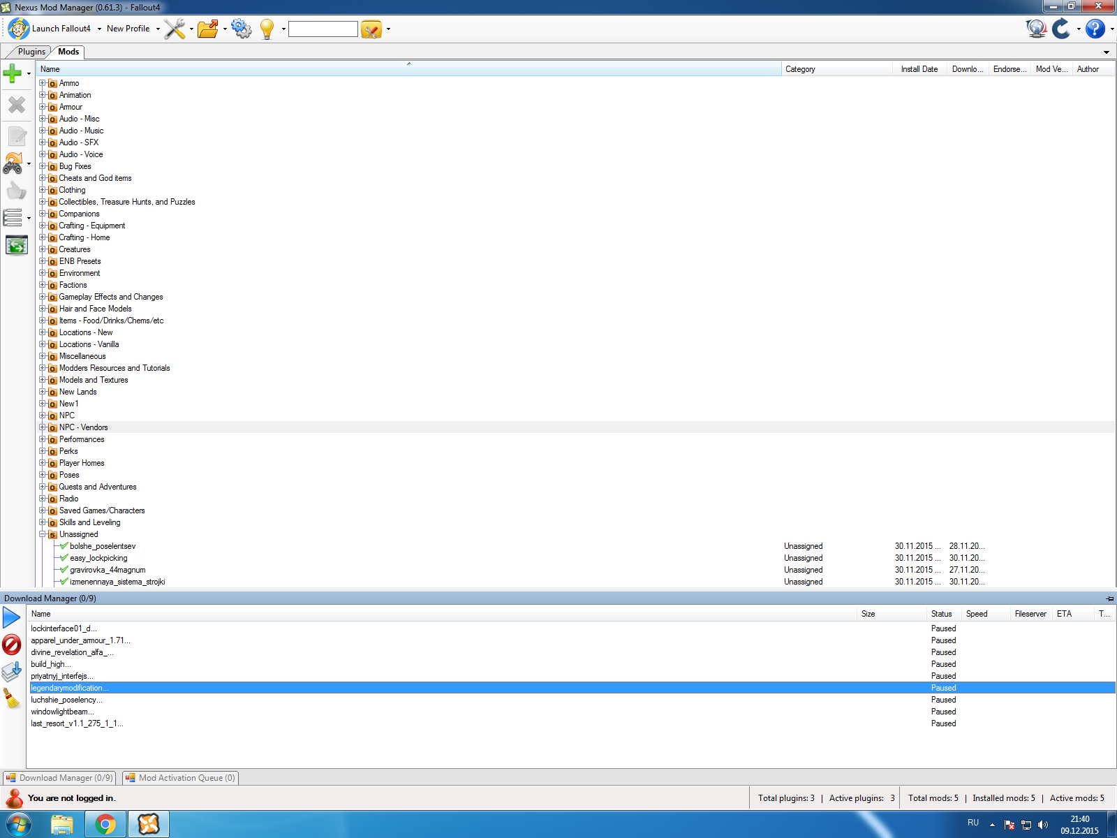Click the lightbulb tips icon
The width and height of the screenshot is (1117, 838).
267,29
